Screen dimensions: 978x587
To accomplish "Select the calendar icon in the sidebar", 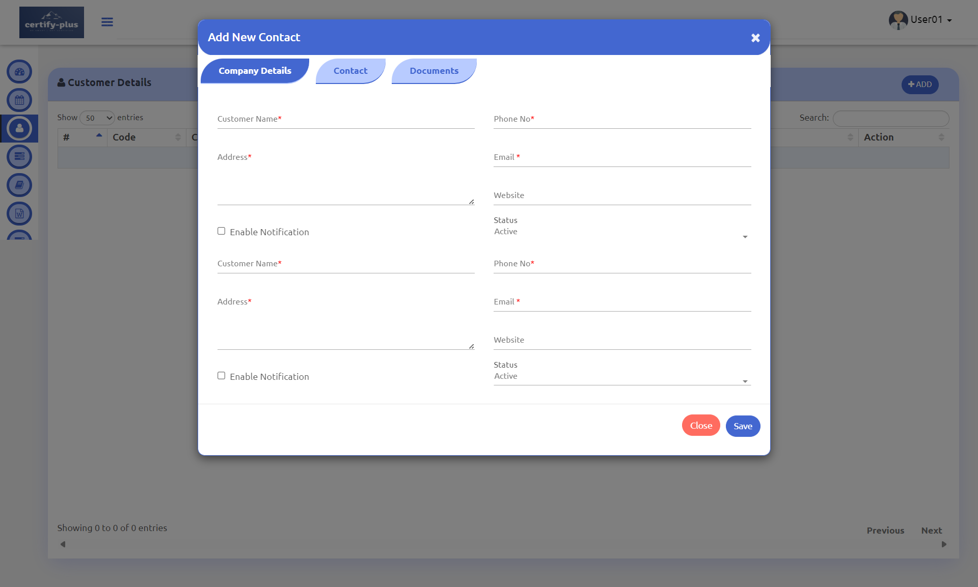I will (x=19, y=100).
